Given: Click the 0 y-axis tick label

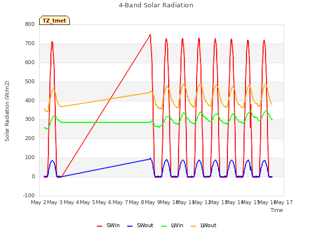Looking at the screenshot, I should point(33,176).
